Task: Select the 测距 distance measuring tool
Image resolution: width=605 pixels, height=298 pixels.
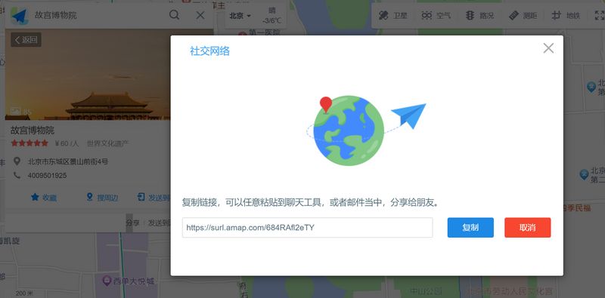Action: pyautogui.click(x=523, y=16)
